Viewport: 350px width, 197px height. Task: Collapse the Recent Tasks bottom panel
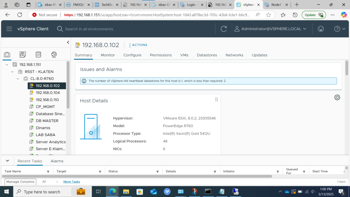[x=7, y=161]
